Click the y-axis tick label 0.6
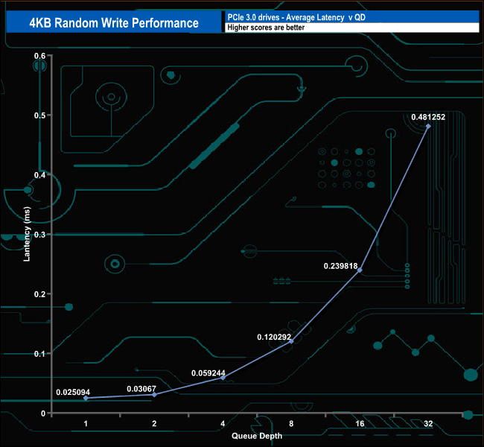484x447 pixels. pyautogui.click(x=39, y=56)
